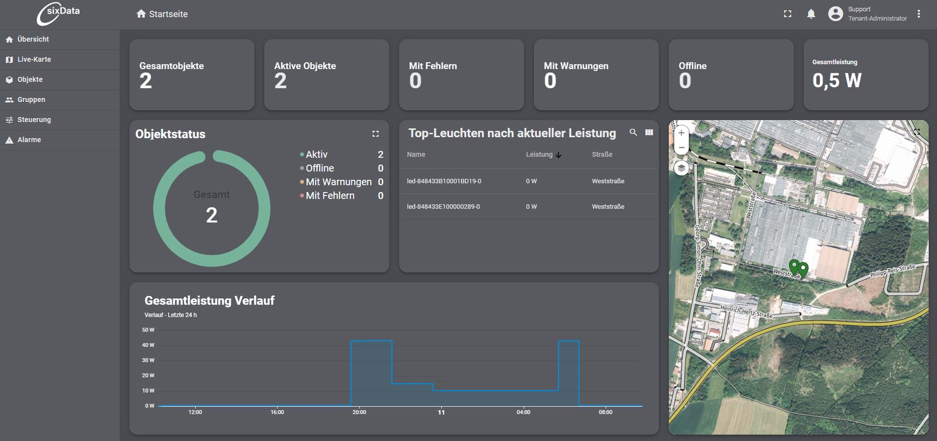Click the right green map marker
The height and width of the screenshot is (441, 937).
pyautogui.click(x=803, y=269)
